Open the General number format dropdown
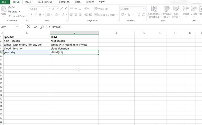Image resolution: width=202 pixels, height=125 pixels. click(144, 9)
